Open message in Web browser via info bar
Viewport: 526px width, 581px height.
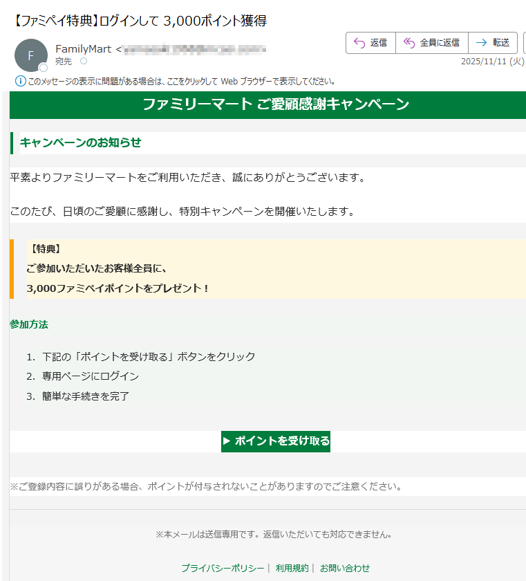click(x=181, y=81)
